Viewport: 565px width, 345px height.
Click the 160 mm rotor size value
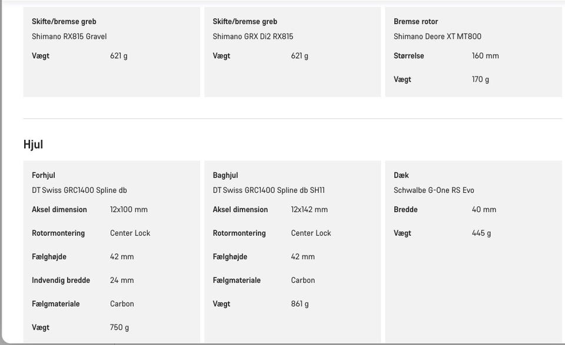[x=485, y=56]
